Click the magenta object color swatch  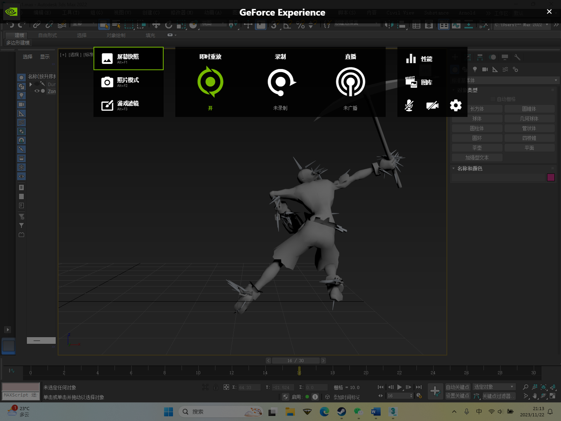point(551,177)
